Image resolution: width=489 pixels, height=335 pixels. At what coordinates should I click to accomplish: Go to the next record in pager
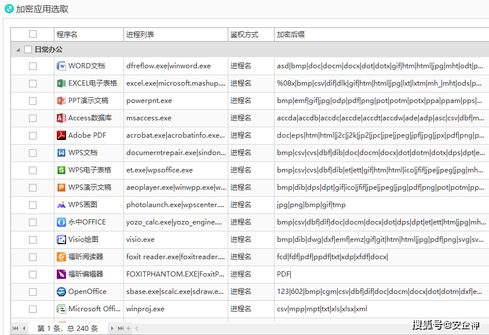pos(112,329)
